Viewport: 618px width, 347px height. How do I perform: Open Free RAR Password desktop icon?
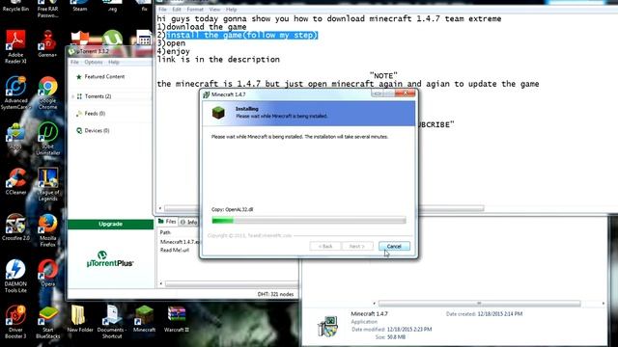[x=47, y=9]
